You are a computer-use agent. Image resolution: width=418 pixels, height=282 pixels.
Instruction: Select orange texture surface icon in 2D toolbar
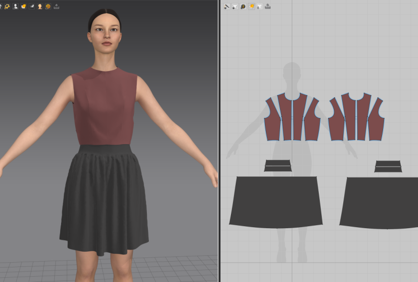(251, 6)
